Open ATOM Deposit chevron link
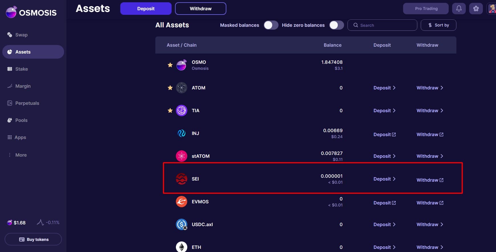Image resolution: width=496 pixels, height=252 pixels. (384, 88)
